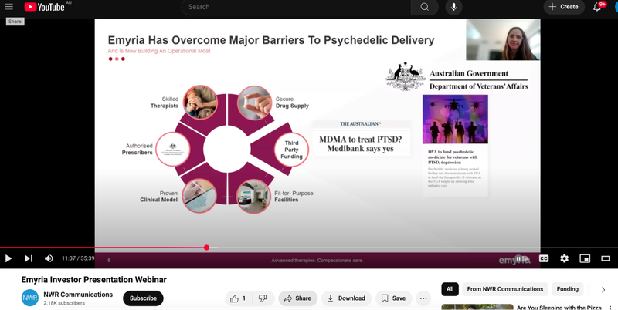618x310 pixels.
Task: Select the 'Funding' filter chip
Action: [568, 289]
